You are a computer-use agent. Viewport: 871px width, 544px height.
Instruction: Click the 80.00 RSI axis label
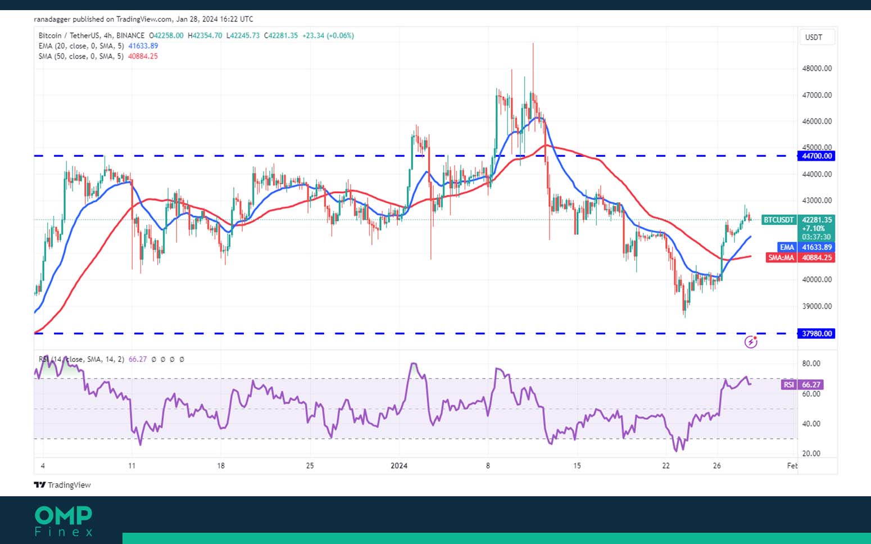point(811,364)
